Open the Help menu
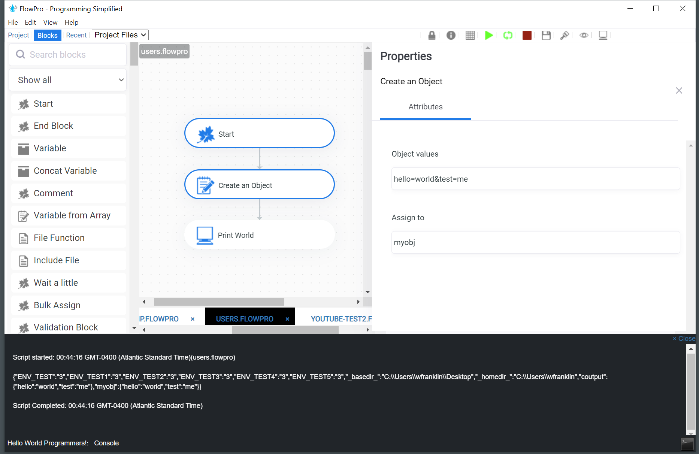Viewport: 699px width, 454px height. click(72, 22)
